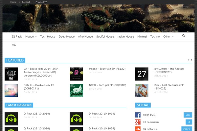The image size is (197, 131).
Task: Go to next featured slide arrow
Action: pos(192,60)
